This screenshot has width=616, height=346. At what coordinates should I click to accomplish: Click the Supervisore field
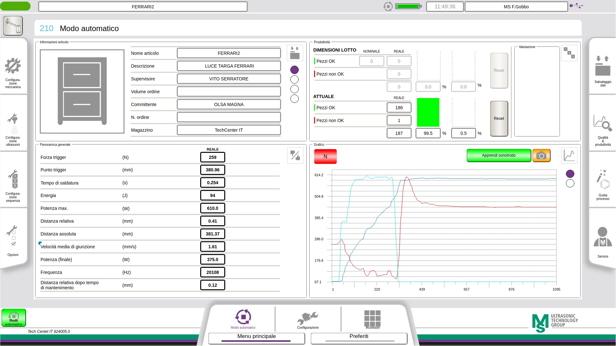click(x=229, y=79)
